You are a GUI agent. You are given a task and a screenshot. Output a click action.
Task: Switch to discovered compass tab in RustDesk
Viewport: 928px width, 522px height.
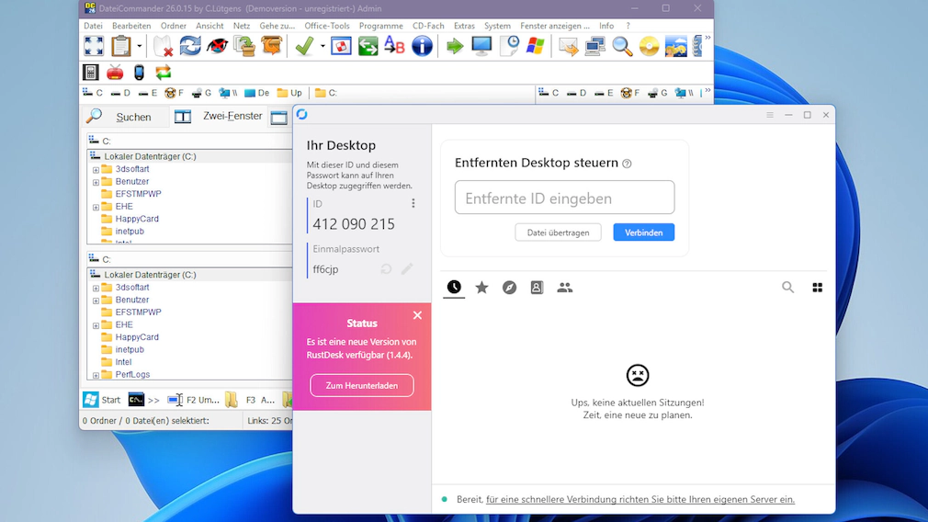(x=509, y=288)
